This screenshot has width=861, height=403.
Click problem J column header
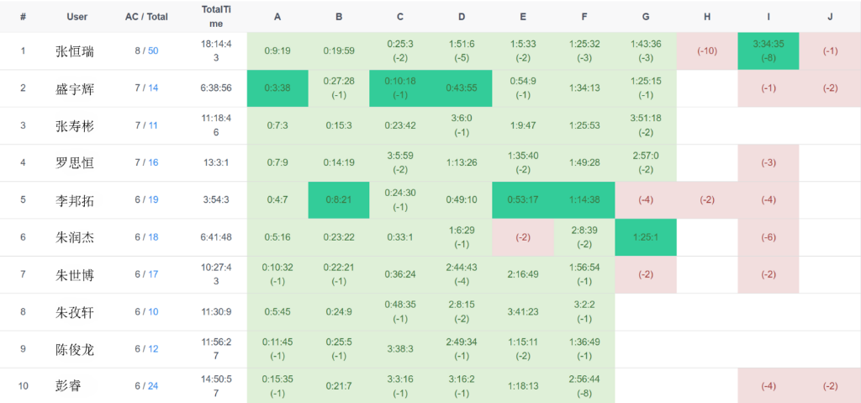[830, 16]
